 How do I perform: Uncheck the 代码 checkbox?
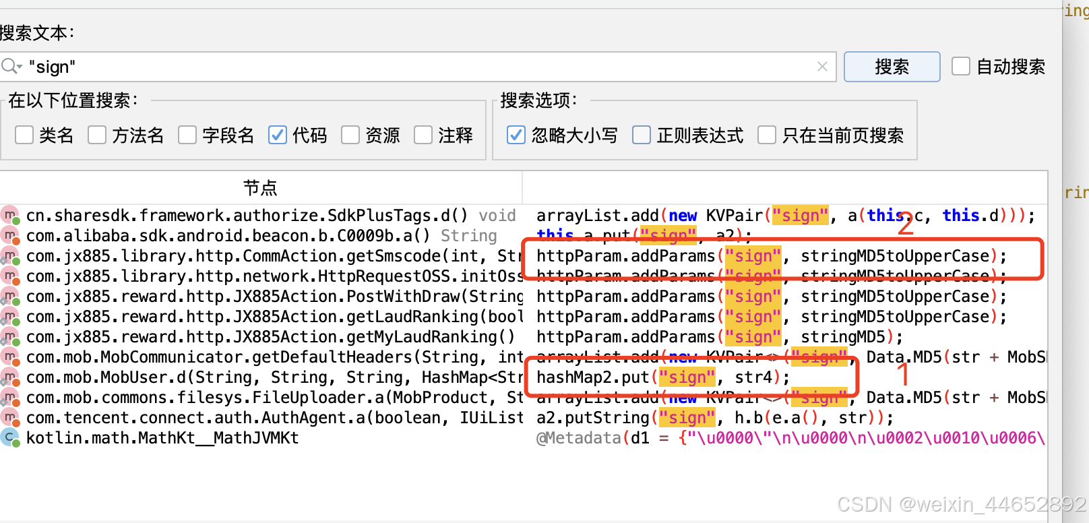(x=278, y=135)
